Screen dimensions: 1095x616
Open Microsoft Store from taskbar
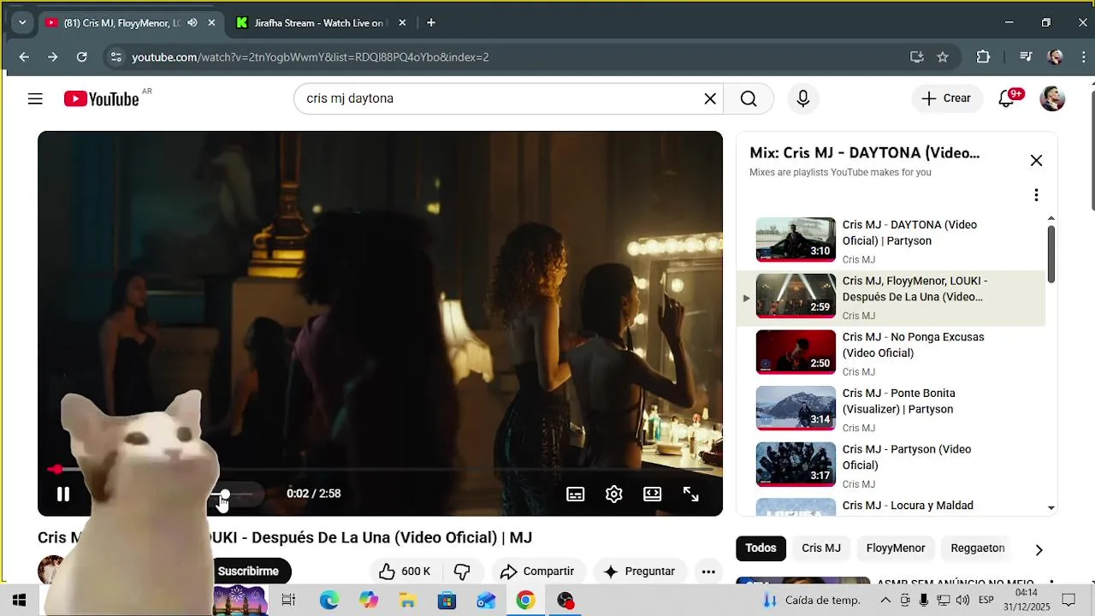[447, 601]
